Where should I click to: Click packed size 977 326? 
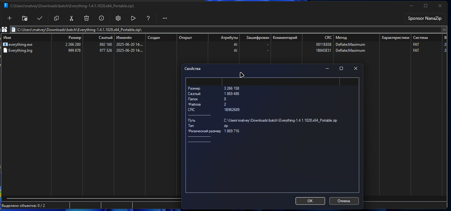[106, 50]
